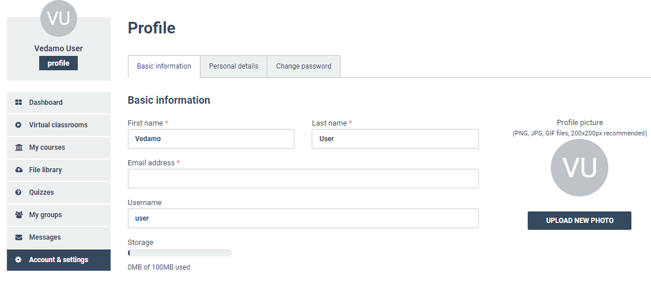
Task: Switch to the Personal details tab
Action: point(233,66)
